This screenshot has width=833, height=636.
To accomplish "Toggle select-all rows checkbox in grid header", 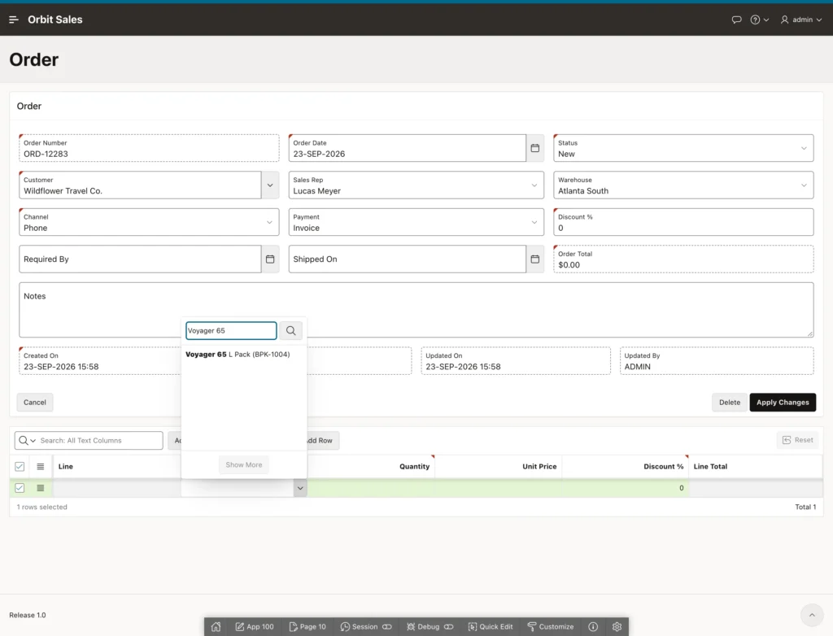I will pos(20,467).
